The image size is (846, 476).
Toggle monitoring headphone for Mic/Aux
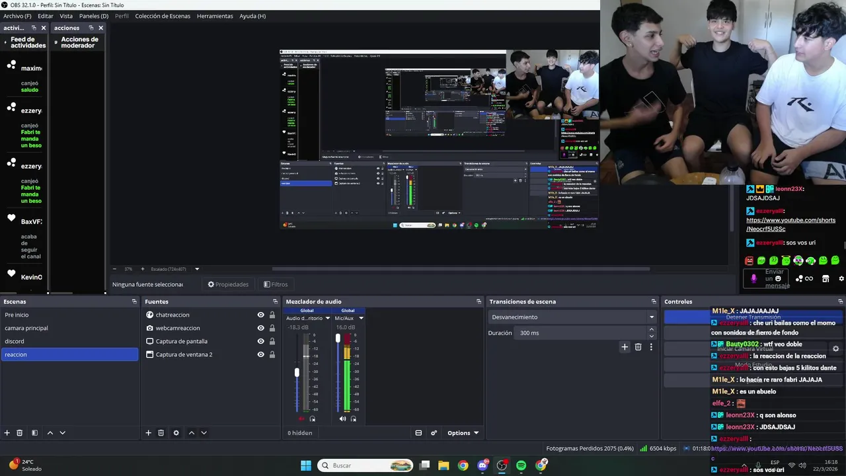pos(354,418)
